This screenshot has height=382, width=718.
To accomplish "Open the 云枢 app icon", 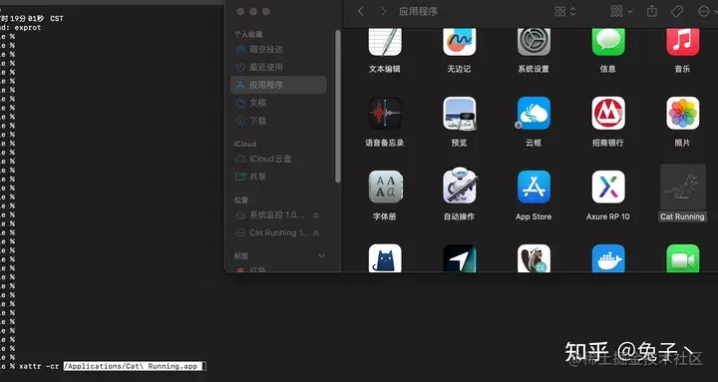I will pos(534,113).
